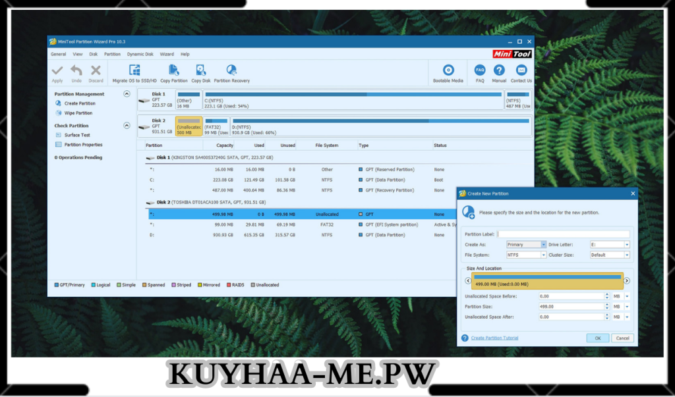
Task: Open Partition Properties in sidebar
Action: click(x=83, y=145)
